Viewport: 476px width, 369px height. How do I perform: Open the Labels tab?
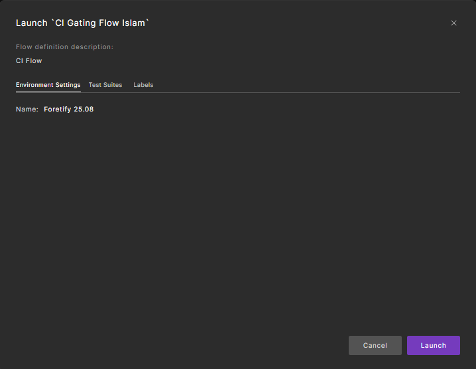[x=143, y=85]
